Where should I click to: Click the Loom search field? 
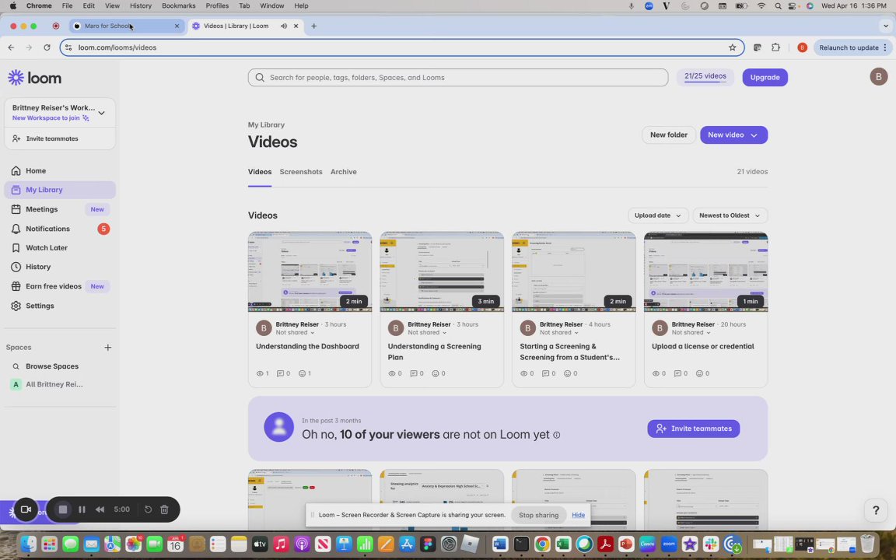tap(457, 77)
